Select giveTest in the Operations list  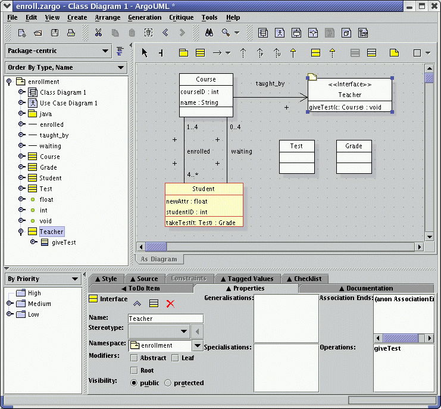point(387,348)
